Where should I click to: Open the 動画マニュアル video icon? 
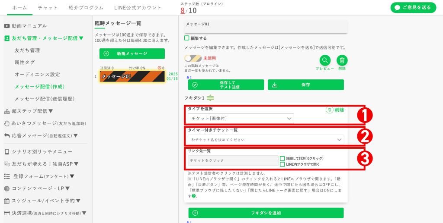7,26
